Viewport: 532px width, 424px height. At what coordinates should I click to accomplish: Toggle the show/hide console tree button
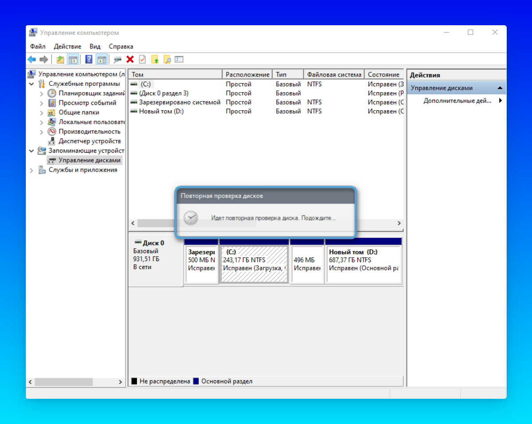coord(73,59)
